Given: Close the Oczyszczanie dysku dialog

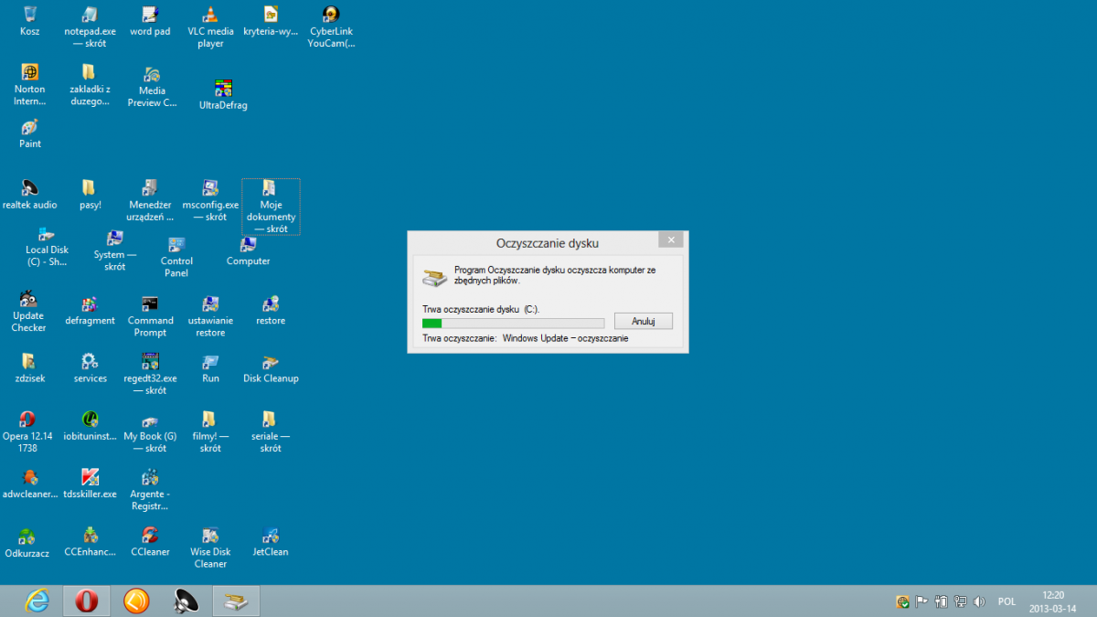Looking at the screenshot, I should [x=671, y=239].
